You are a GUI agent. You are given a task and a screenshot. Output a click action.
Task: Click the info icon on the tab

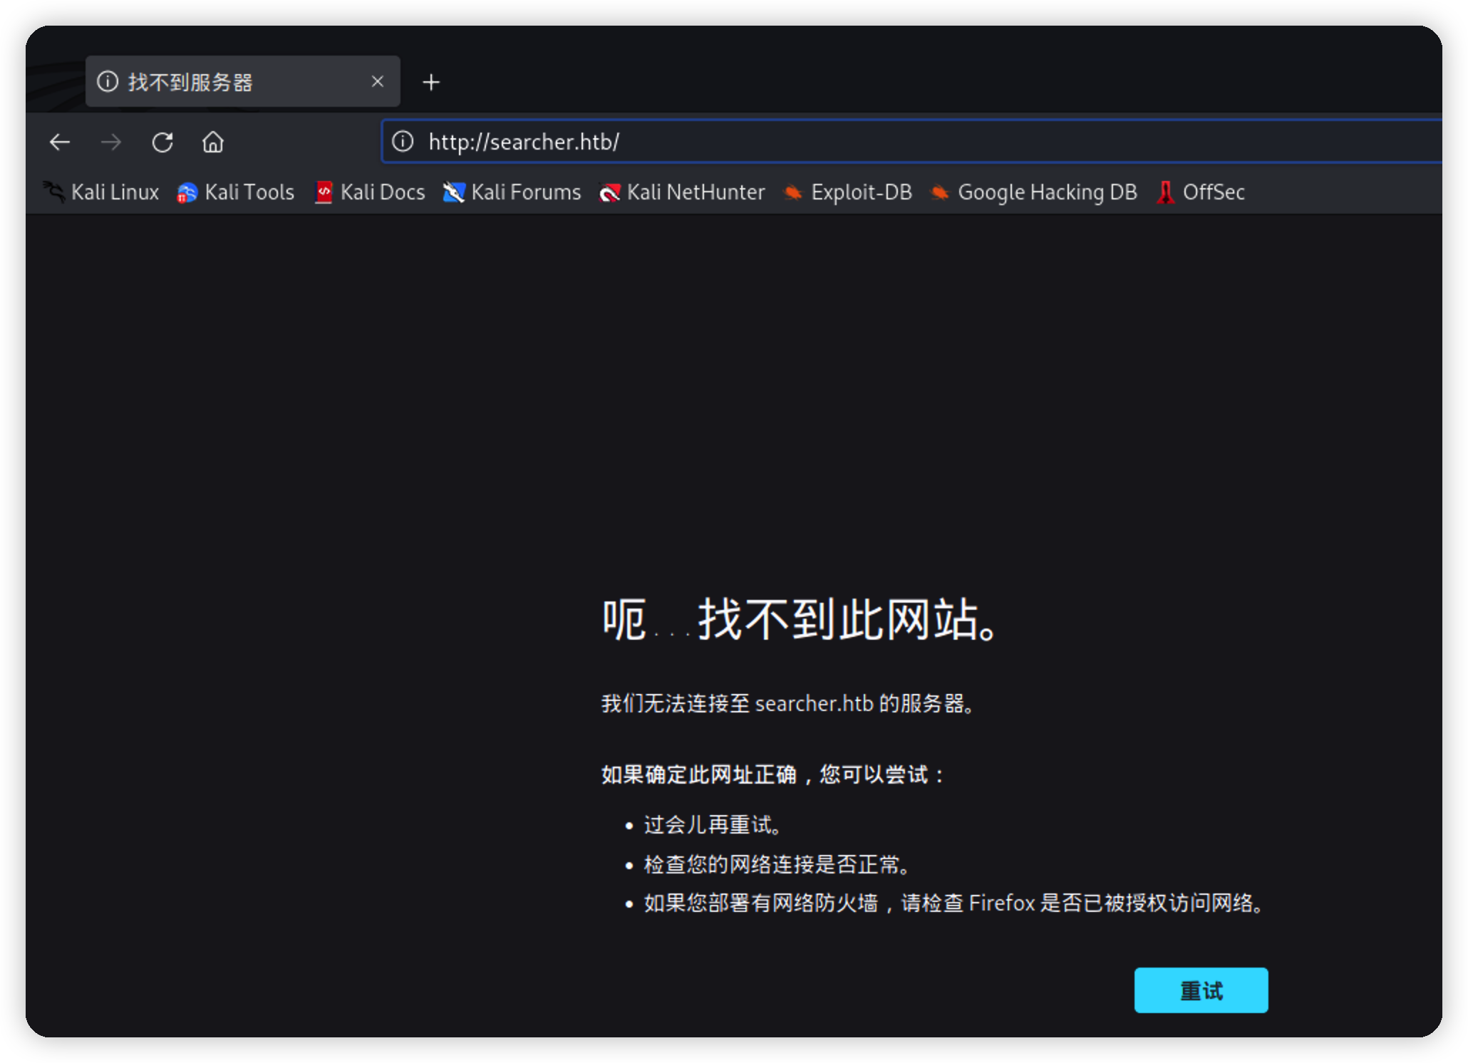pos(108,82)
